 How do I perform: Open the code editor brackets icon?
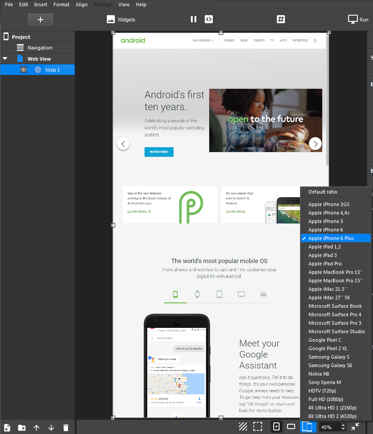click(209, 19)
